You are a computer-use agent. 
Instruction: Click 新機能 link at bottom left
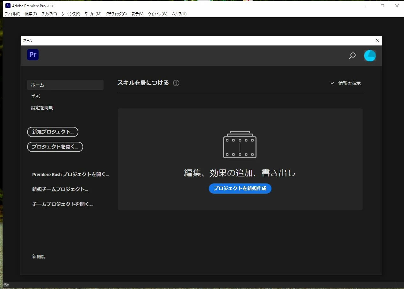coord(39,257)
